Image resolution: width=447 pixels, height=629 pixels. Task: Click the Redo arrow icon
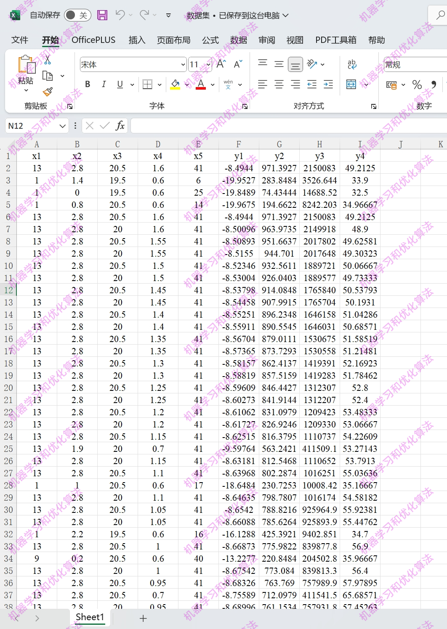point(144,15)
